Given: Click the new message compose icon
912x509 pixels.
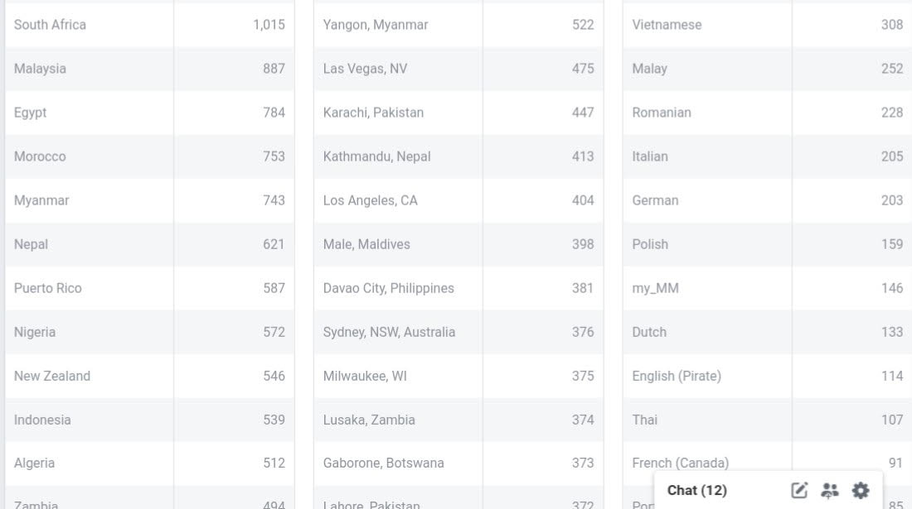Looking at the screenshot, I should (799, 491).
